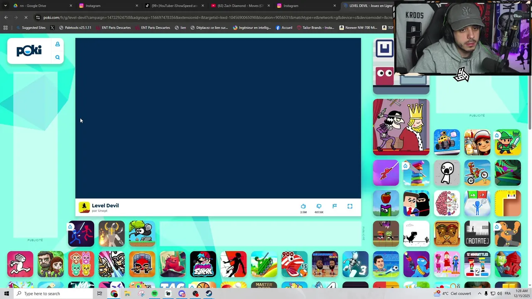Open the white running figure on pink game

click(20, 264)
